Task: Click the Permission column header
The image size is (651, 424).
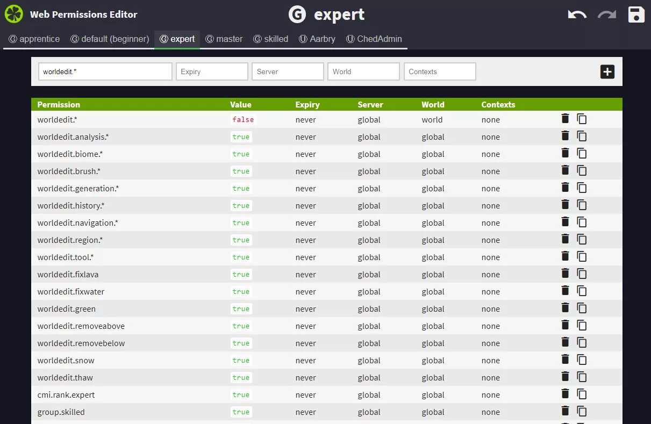Action: (x=59, y=105)
